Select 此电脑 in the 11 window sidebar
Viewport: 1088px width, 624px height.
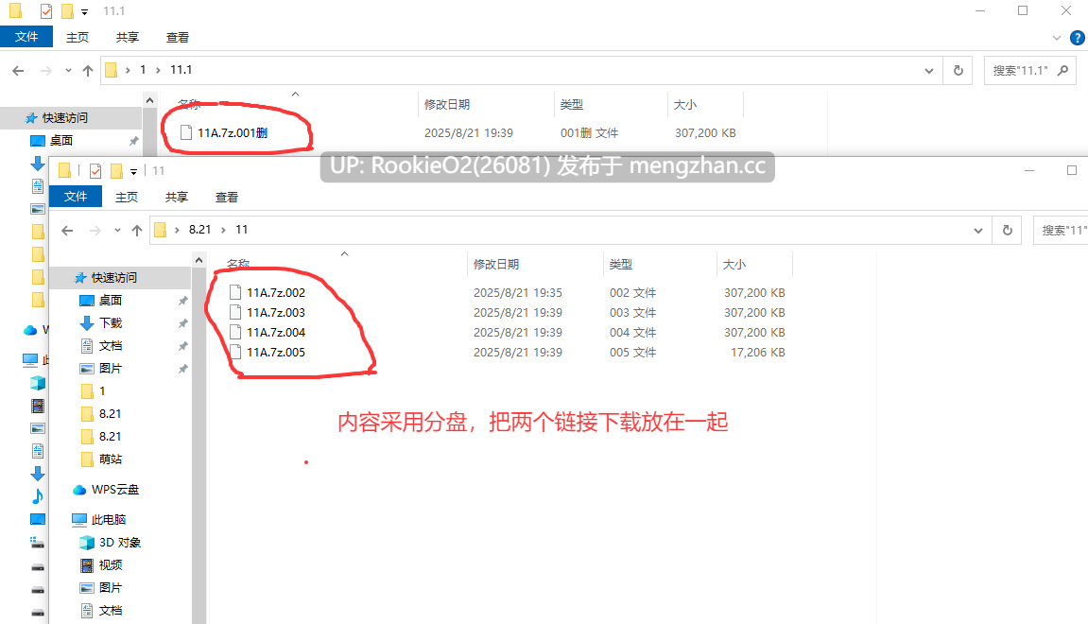(x=109, y=520)
